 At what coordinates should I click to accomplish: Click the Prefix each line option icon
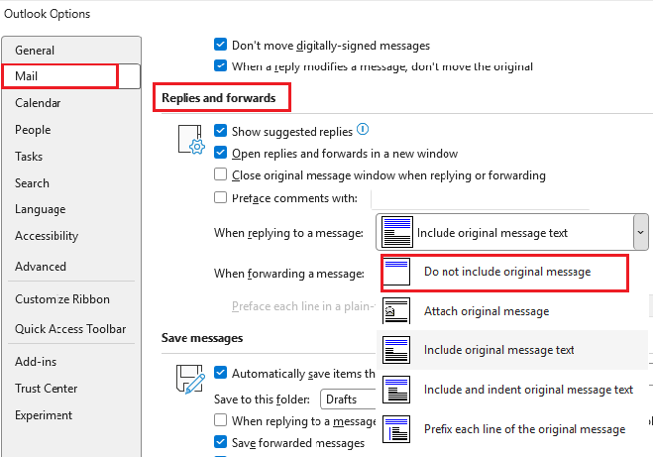pyautogui.click(x=396, y=429)
